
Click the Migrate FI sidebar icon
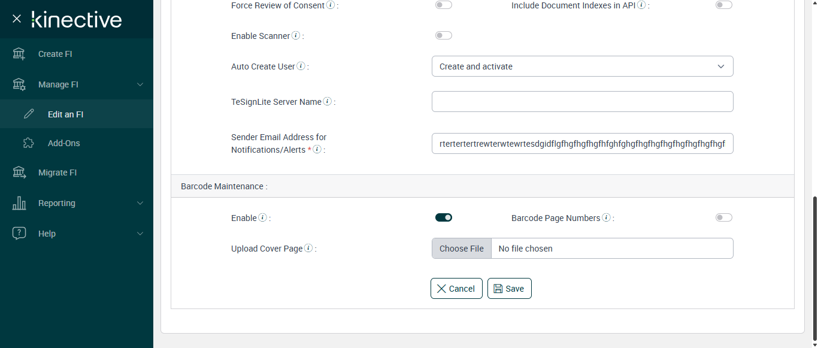(19, 173)
